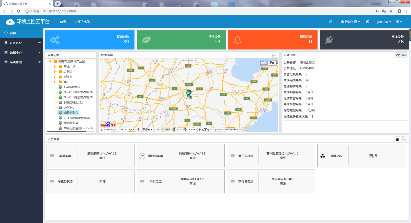Click the Jinan map location marker

pos(188,93)
